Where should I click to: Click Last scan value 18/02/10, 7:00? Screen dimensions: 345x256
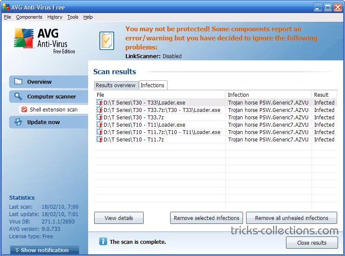(60, 207)
